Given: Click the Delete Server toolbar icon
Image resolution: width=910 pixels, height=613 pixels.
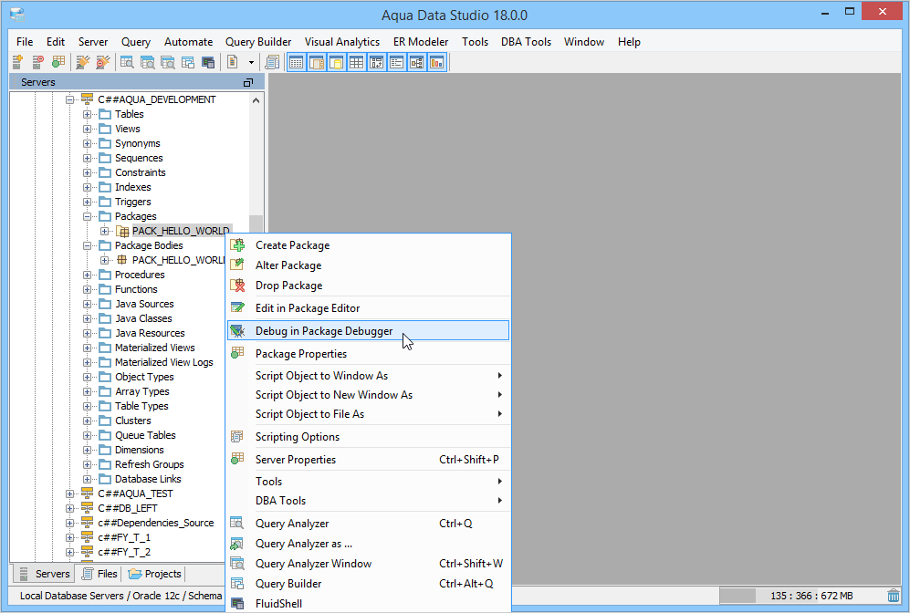Looking at the screenshot, I should [37, 62].
